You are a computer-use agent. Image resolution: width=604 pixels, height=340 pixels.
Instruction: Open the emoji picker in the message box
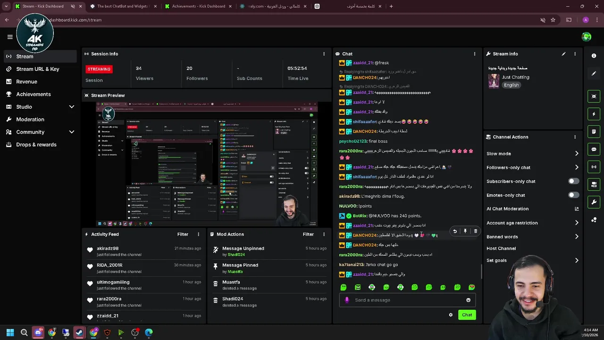click(468, 300)
